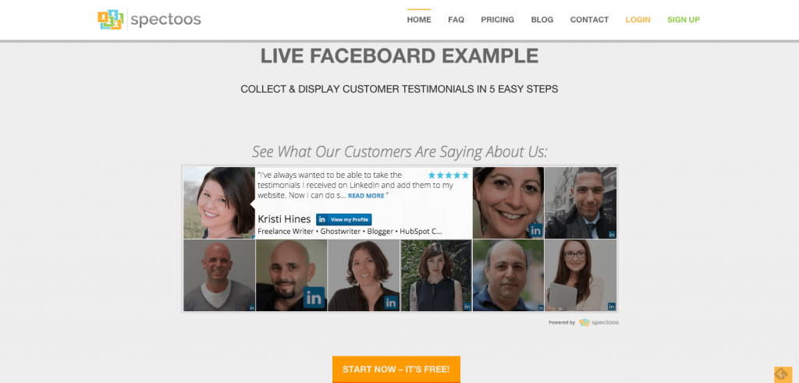Image resolution: width=799 pixels, height=383 pixels.
Task: Open the FAQ menu item
Action: [x=456, y=20]
